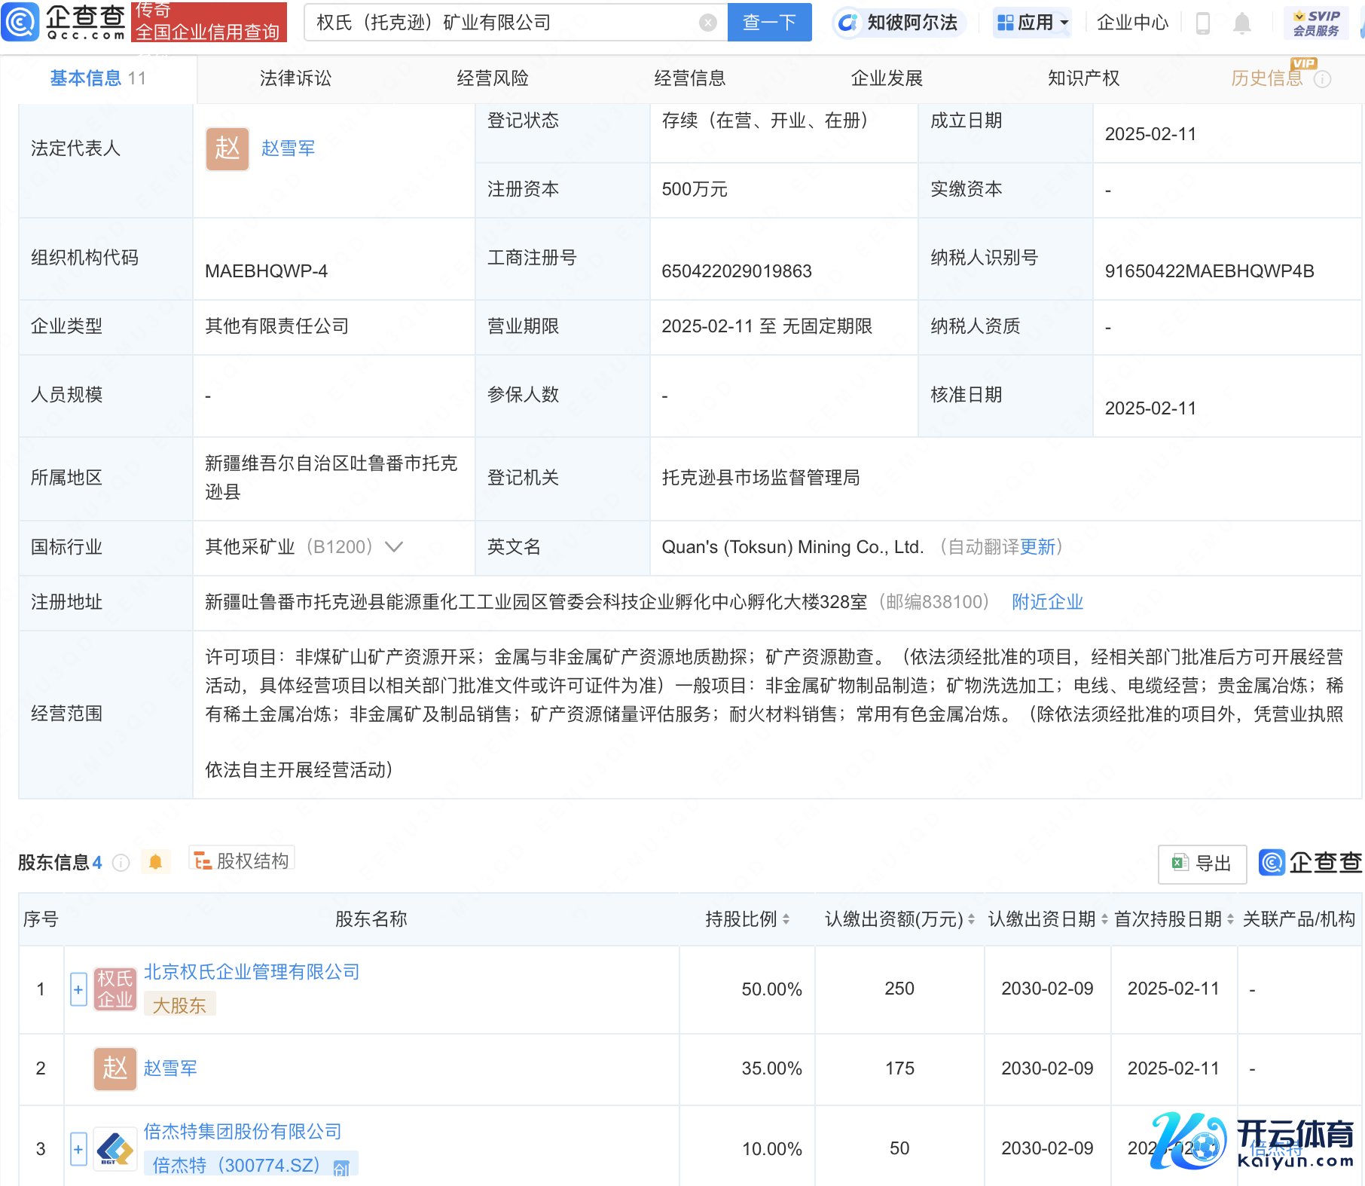
Task: Expand 倍杰特集团股份有限公司 shareholder row
Action: click(x=78, y=1149)
